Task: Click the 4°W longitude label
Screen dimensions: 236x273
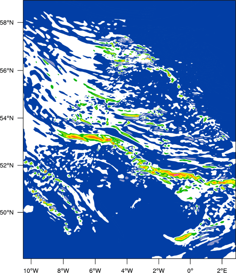Action: [x=127, y=270]
